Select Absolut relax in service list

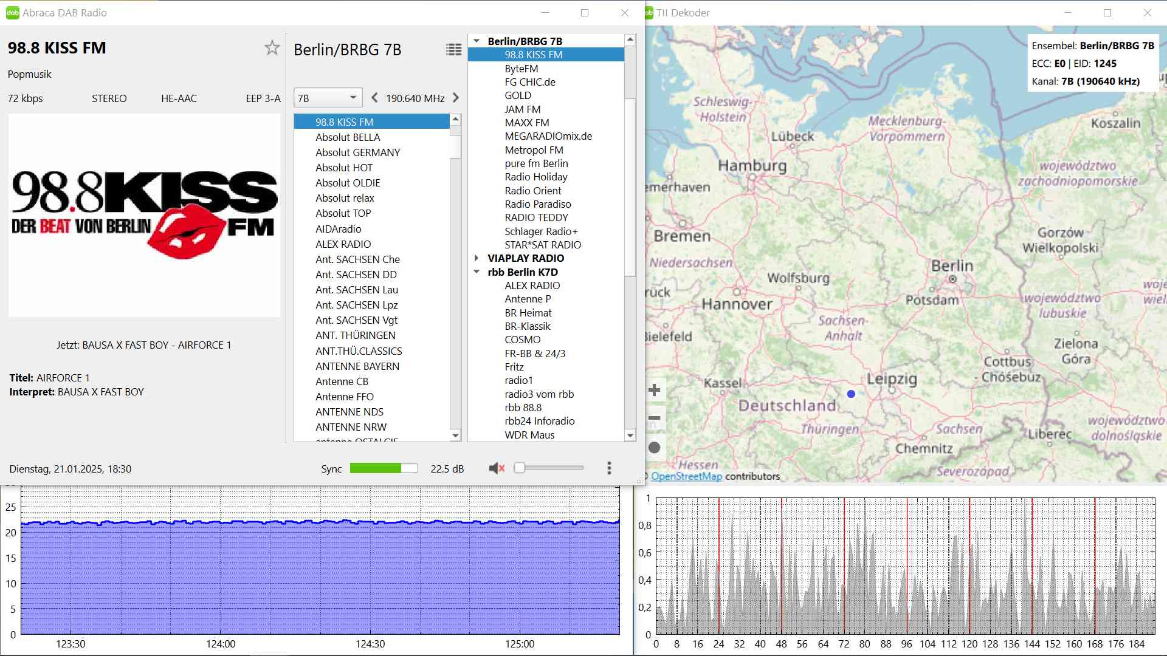[345, 198]
